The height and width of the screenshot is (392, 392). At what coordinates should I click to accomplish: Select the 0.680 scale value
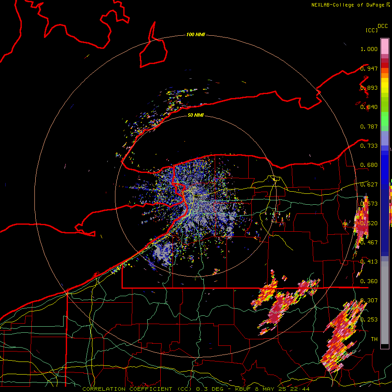[369, 165]
